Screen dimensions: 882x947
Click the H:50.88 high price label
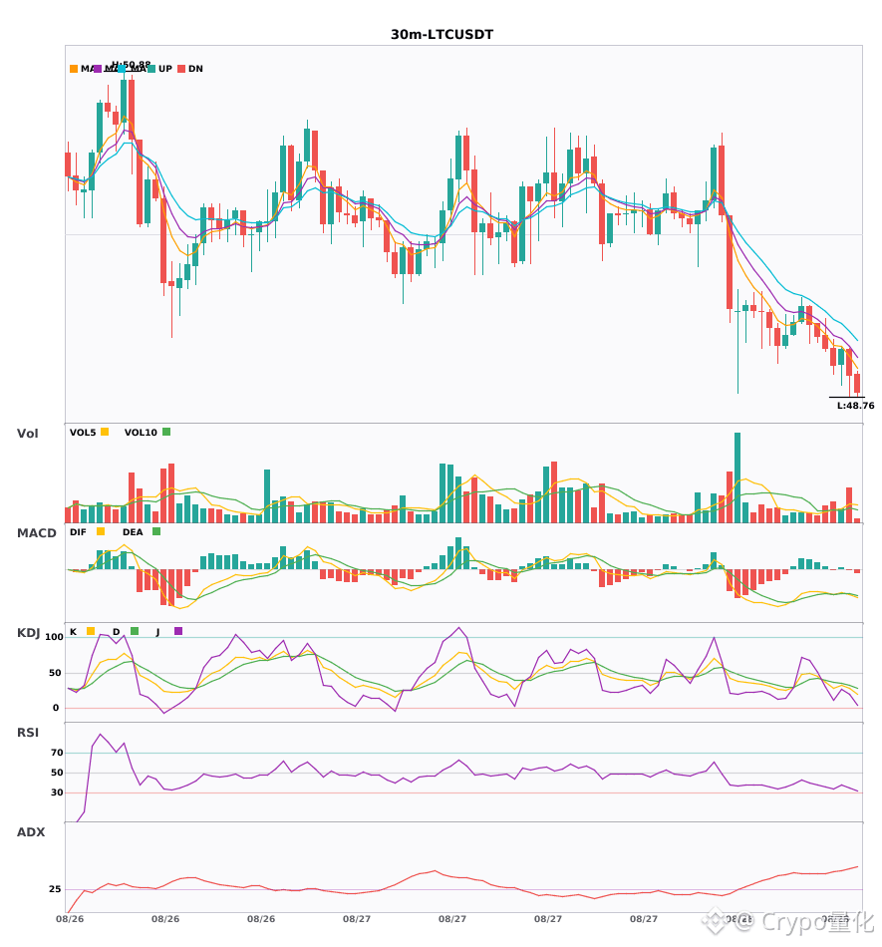131,64
